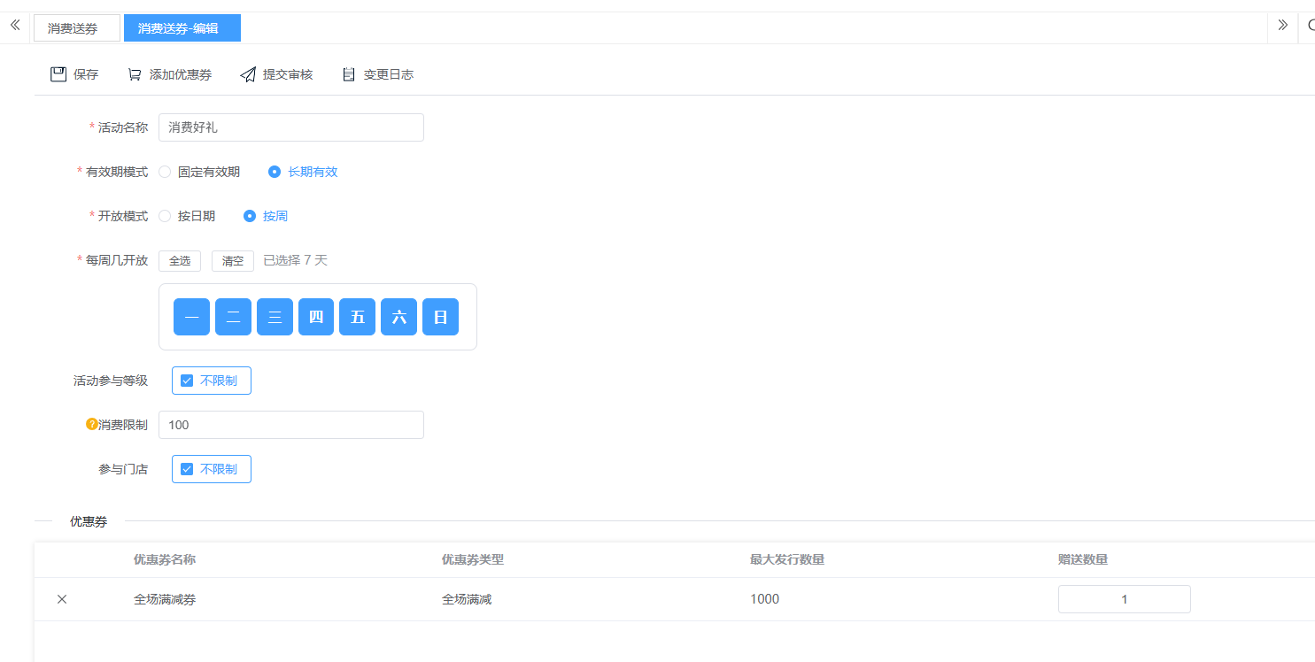Select the 长期有效 radio option
Image resolution: width=1315 pixels, height=662 pixels.
(x=275, y=172)
